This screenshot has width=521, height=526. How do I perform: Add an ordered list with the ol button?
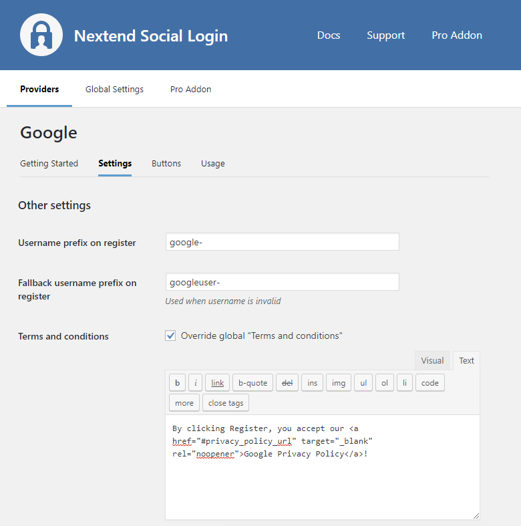(384, 382)
